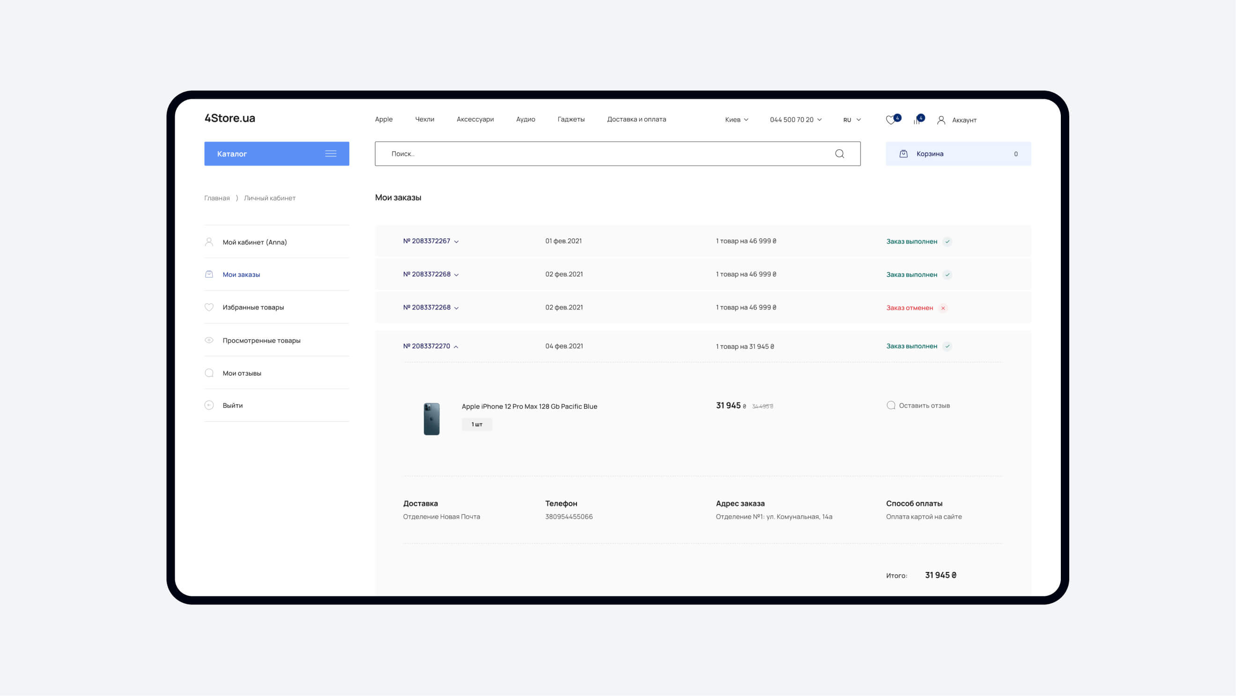This screenshot has width=1236, height=696.
Task: Click the Аккаунт user icon
Action: tap(941, 120)
